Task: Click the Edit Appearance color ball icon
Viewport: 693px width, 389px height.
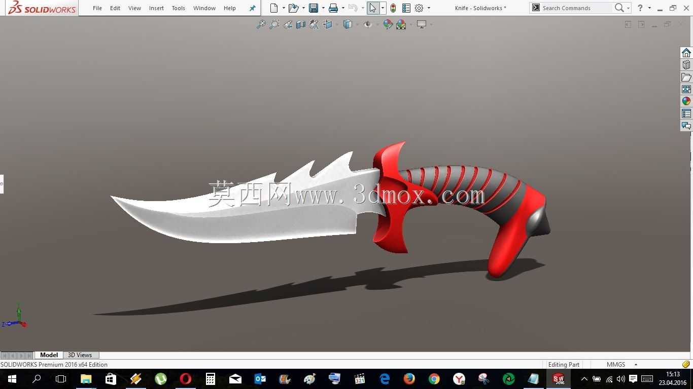Action: [388, 24]
